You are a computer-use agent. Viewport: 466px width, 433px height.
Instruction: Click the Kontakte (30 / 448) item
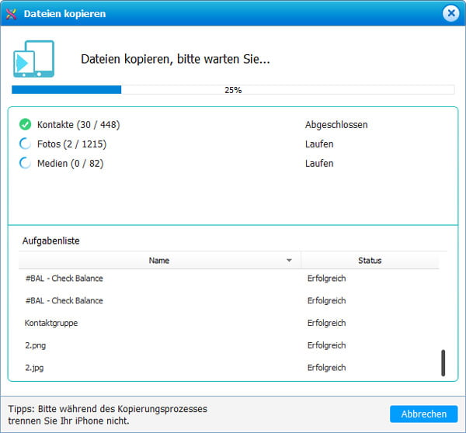tap(78, 124)
